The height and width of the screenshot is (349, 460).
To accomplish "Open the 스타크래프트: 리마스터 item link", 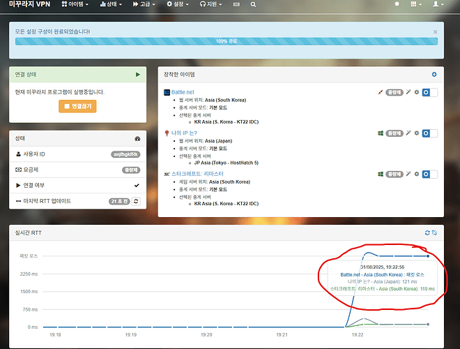I will coord(197,174).
